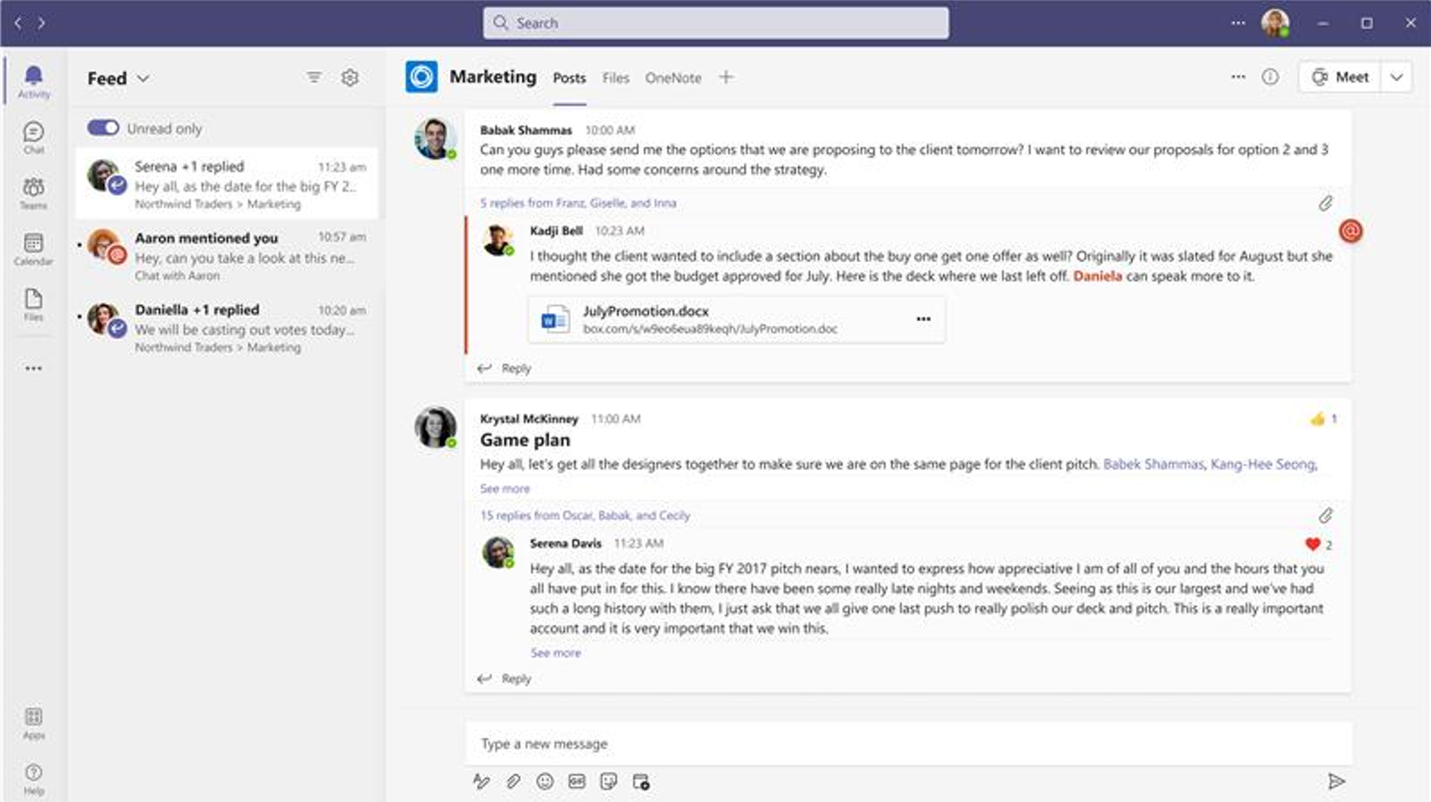This screenshot has height=802, width=1431.
Task: Open the Meet button dropdown arrow
Action: pyautogui.click(x=1397, y=76)
